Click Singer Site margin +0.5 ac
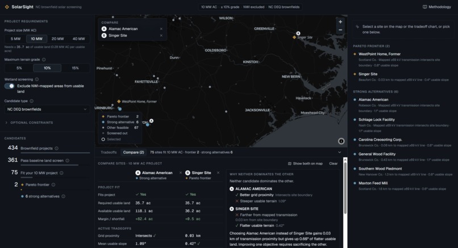Viewport: 458px width, 248px height. (193, 219)
